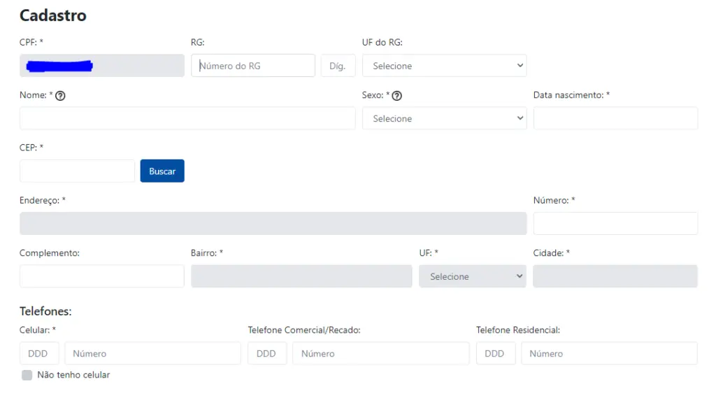Focus the Número do RG field

[253, 66]
